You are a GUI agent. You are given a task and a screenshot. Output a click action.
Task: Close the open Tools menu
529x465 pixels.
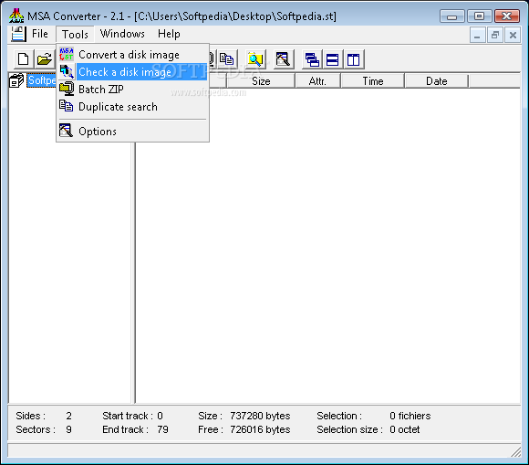point(75,34)
